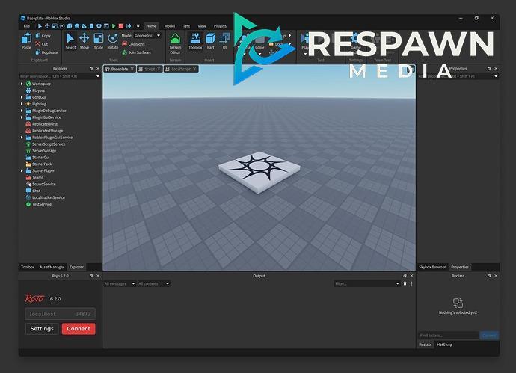The width and height of the screenshot is (516, 373).
Task: Open the Terrain Editor
Action: click(x=175, y=43)
